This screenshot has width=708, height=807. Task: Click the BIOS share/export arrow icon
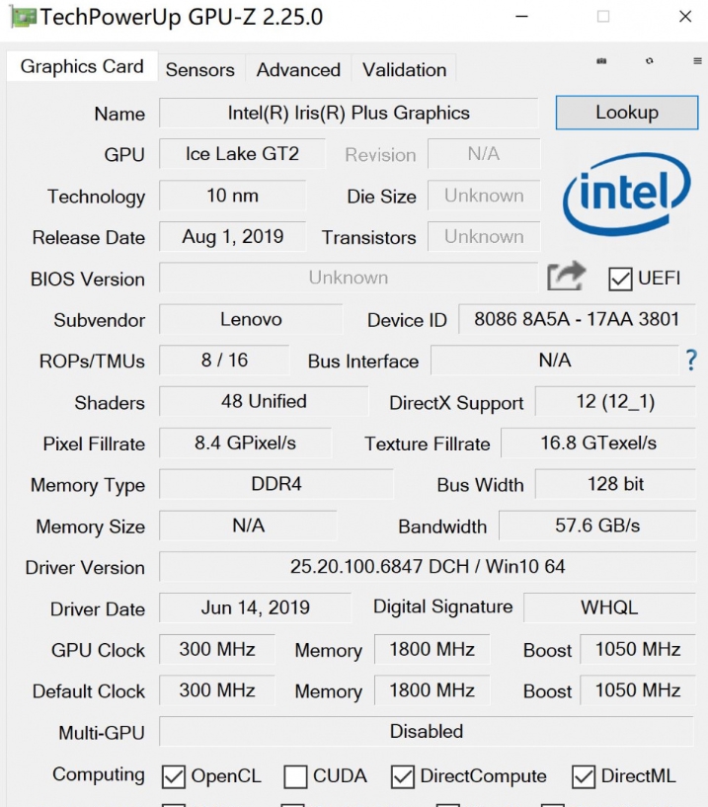(x=566, y=277)
